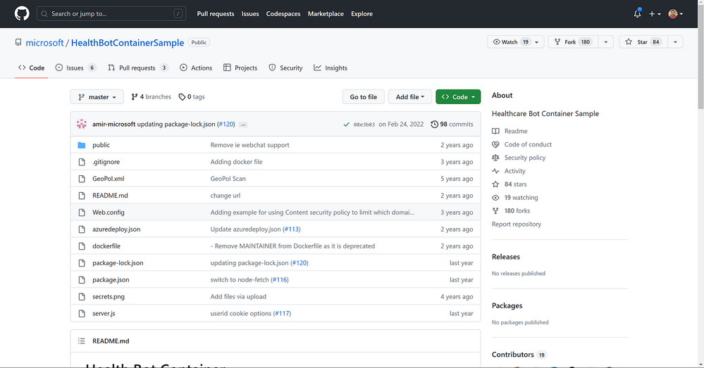View the 0 tags link

pyautogui.click(x=192, y=97)
